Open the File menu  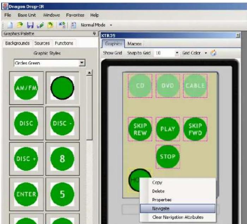click(8, 15)
